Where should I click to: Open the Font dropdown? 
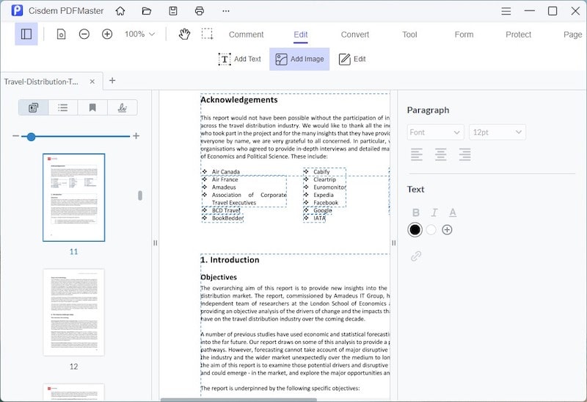(435, 132)
